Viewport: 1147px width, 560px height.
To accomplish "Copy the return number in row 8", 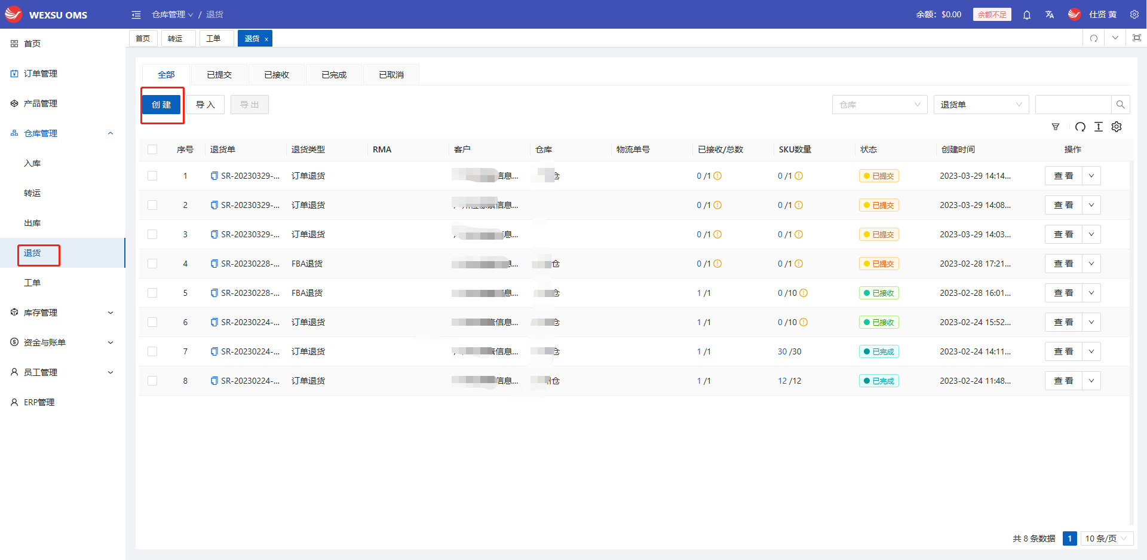I will 214,381.
